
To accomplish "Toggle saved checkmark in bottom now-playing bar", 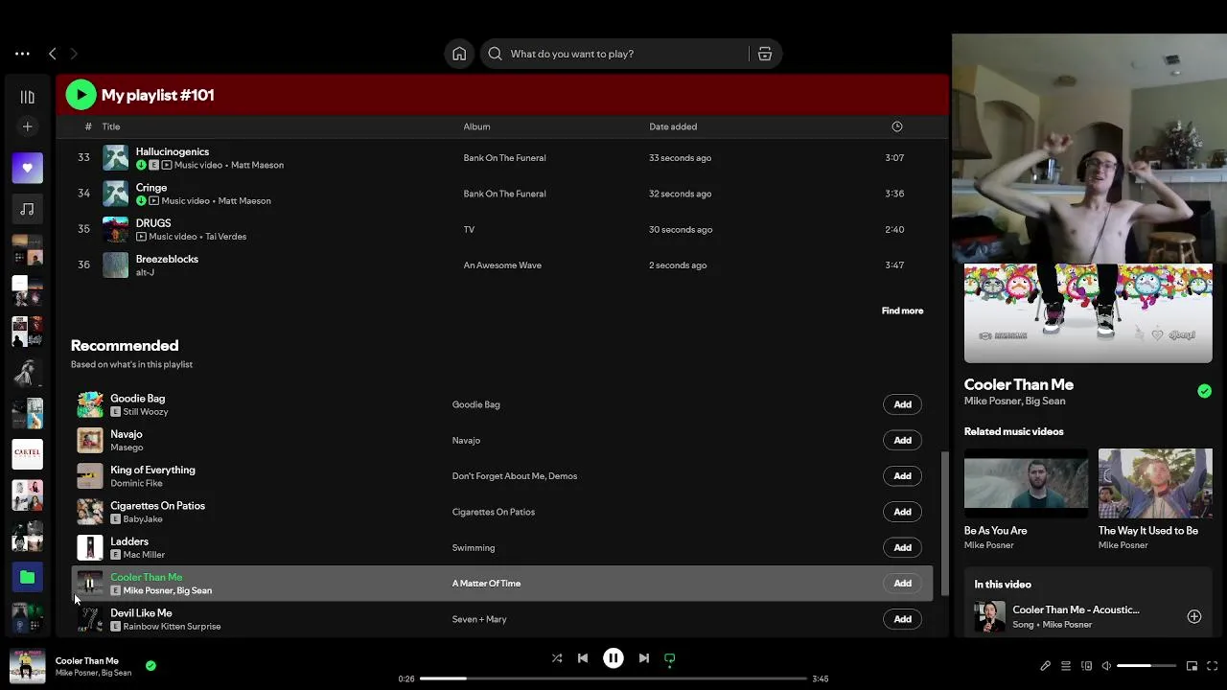I will pos(150,665).
